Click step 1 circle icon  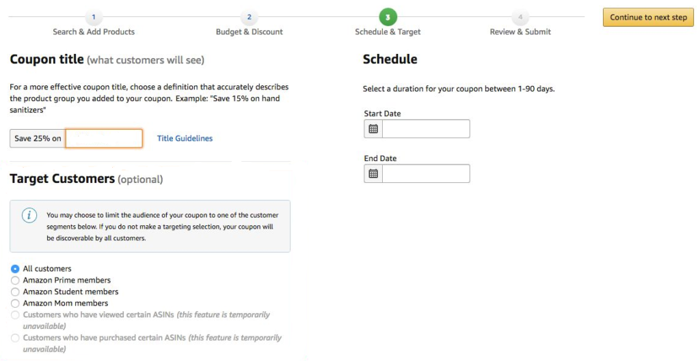[x=93, y=17]
